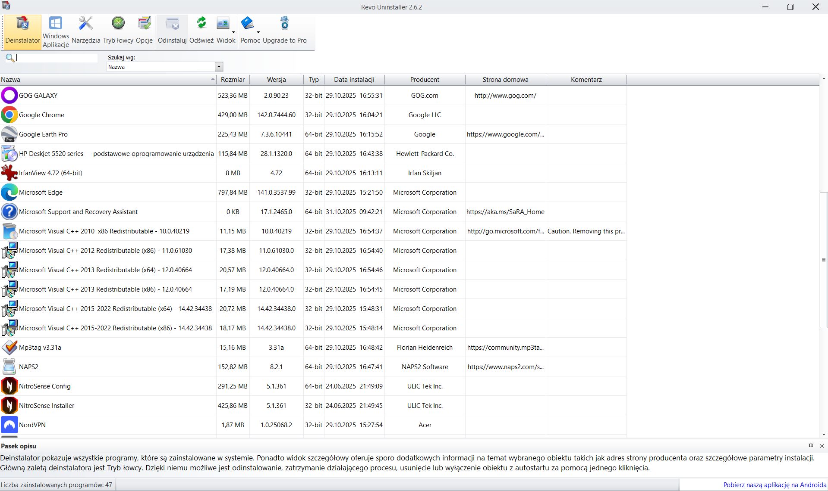
Task: Select the Google Earth Pro icon
Action: tap(9, 134)
